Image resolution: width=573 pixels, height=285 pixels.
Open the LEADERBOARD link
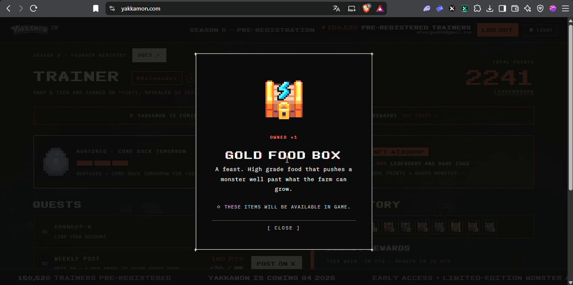tap(514, 92)
